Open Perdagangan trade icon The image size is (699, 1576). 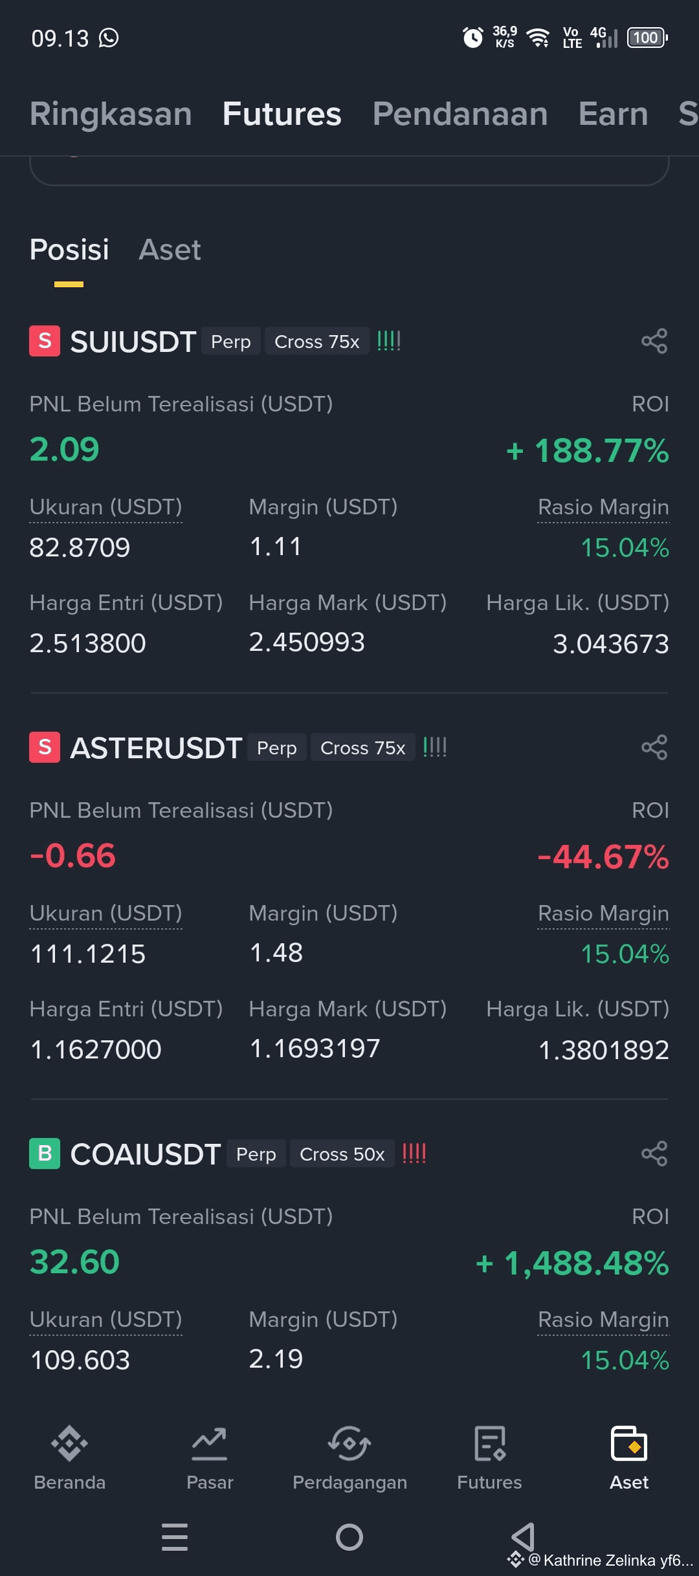pyautogui.click(x=349, y=1444)
